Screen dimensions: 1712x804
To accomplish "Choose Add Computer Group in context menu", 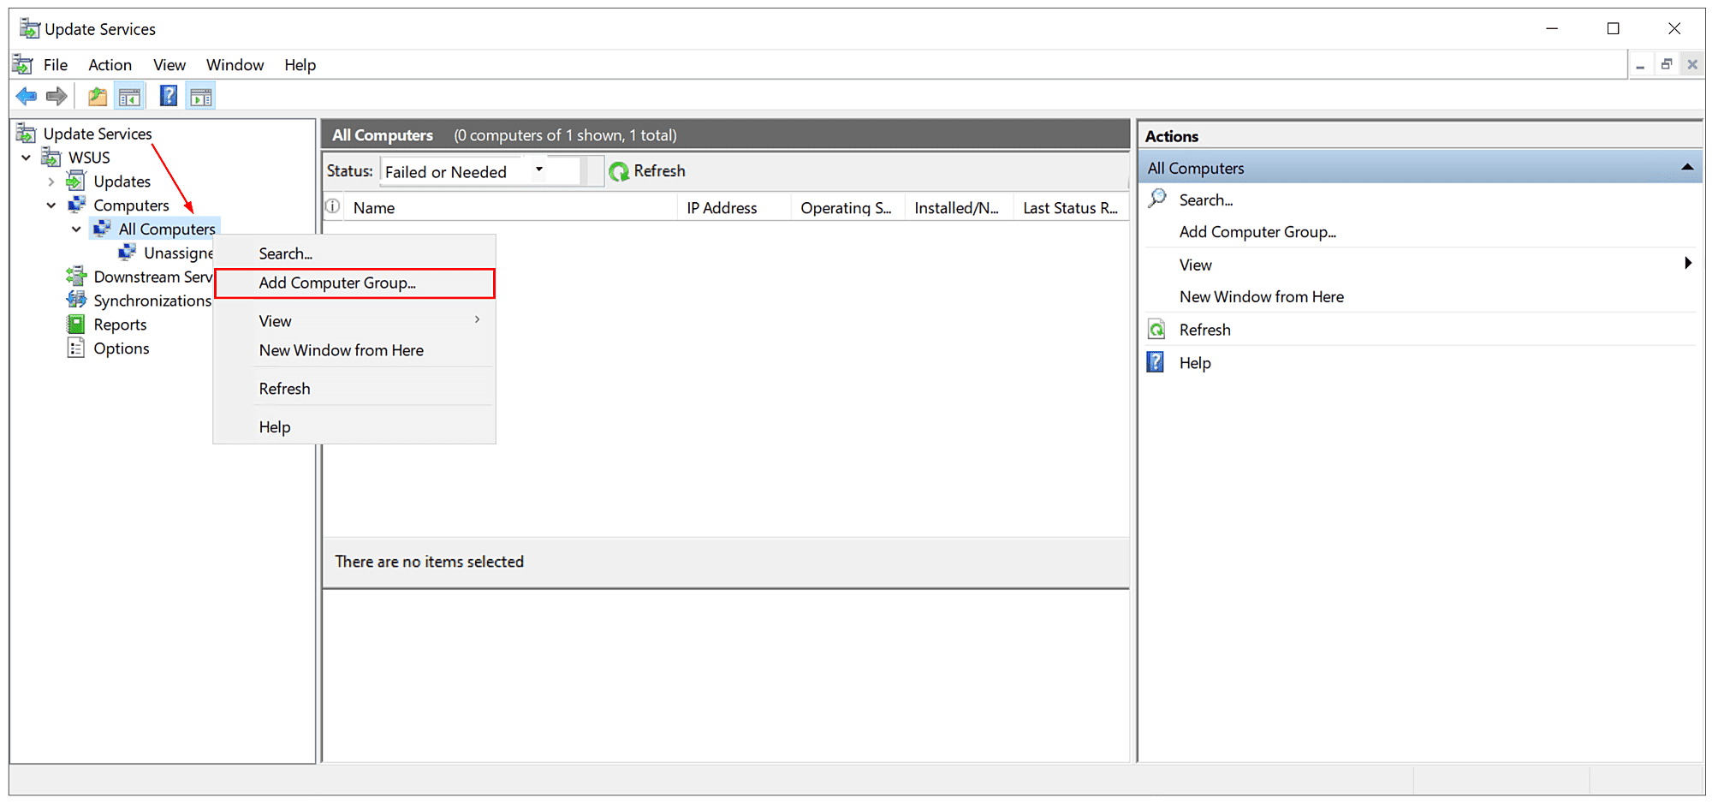I will [354, 283].
